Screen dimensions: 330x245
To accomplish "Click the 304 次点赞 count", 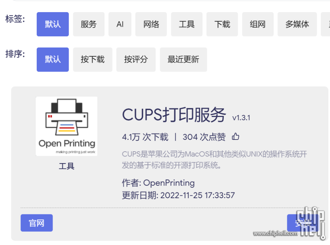I will 204,137.
